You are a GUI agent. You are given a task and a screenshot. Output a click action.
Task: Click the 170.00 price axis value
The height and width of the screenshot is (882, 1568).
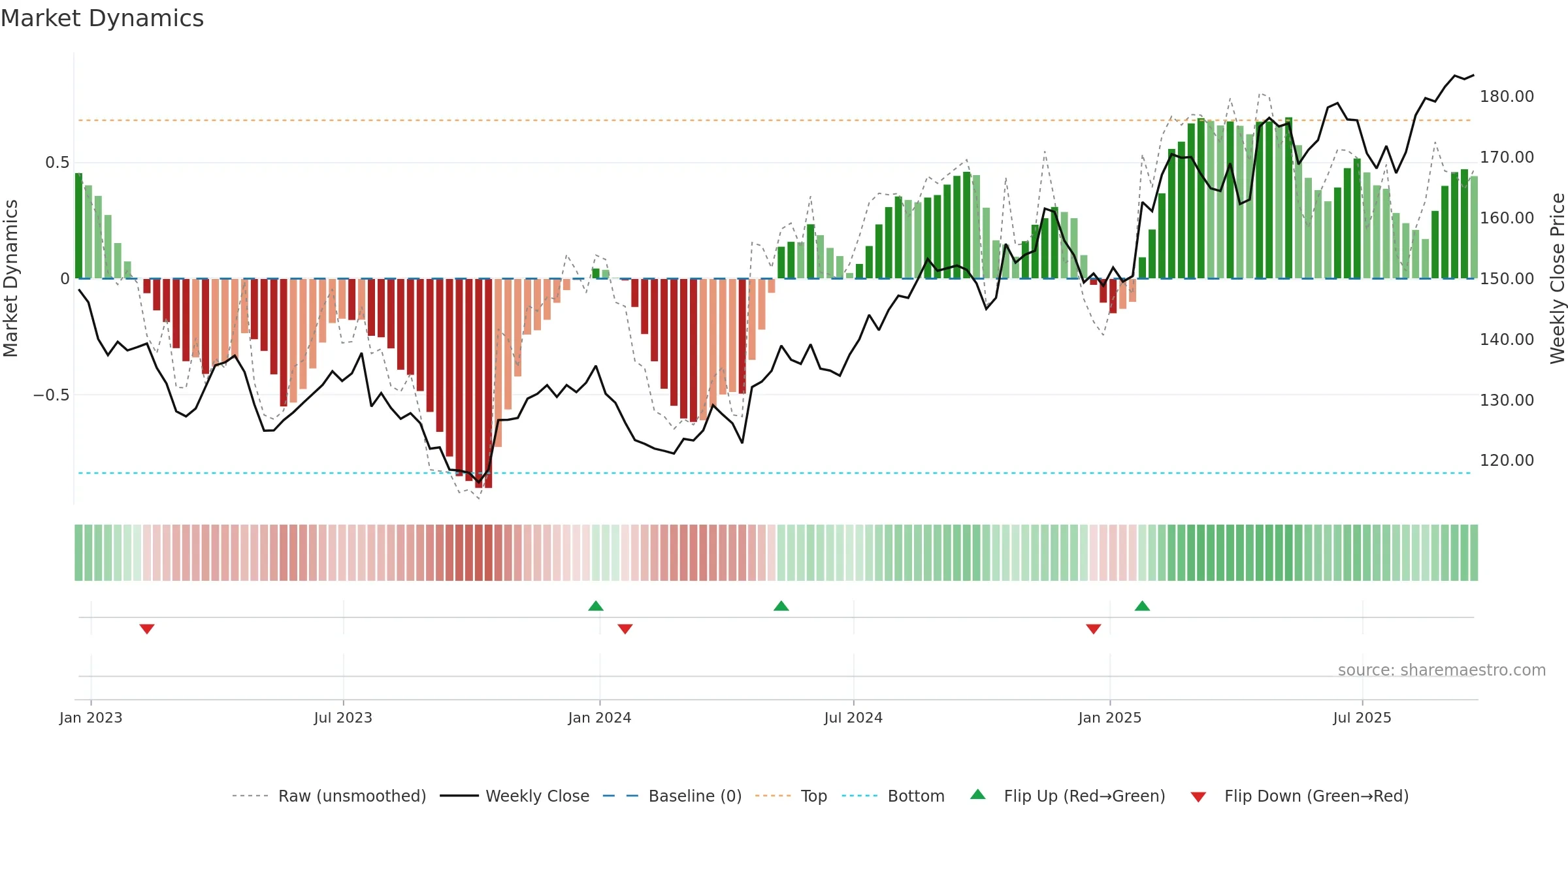(x=1507, y=157)
